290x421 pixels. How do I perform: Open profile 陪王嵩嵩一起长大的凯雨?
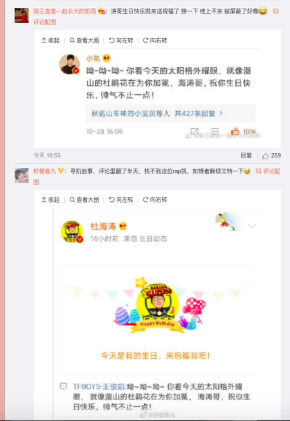point(65,11)
